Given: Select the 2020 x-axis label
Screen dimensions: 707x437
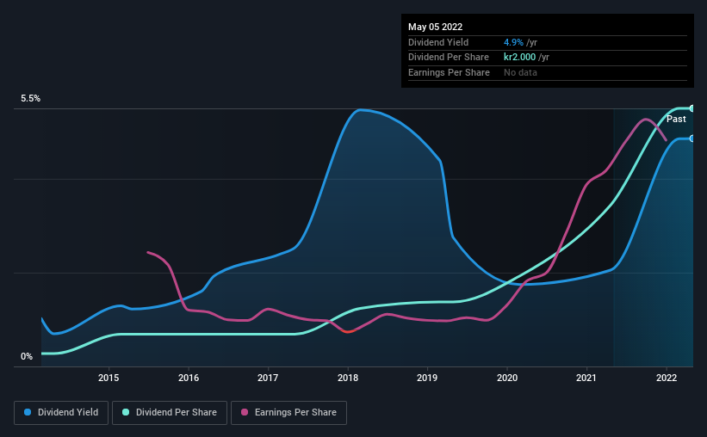Looking at the screenshot, I should coord(507,378).
